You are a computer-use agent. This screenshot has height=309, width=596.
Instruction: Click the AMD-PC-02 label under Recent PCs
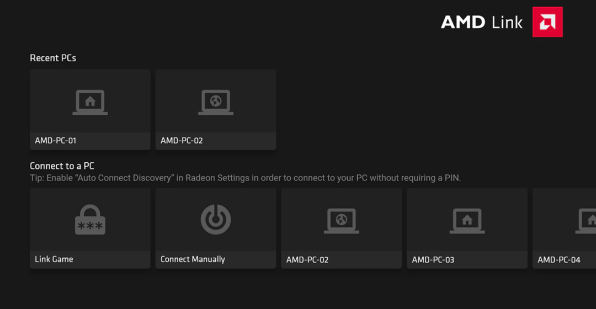(182, 141)
